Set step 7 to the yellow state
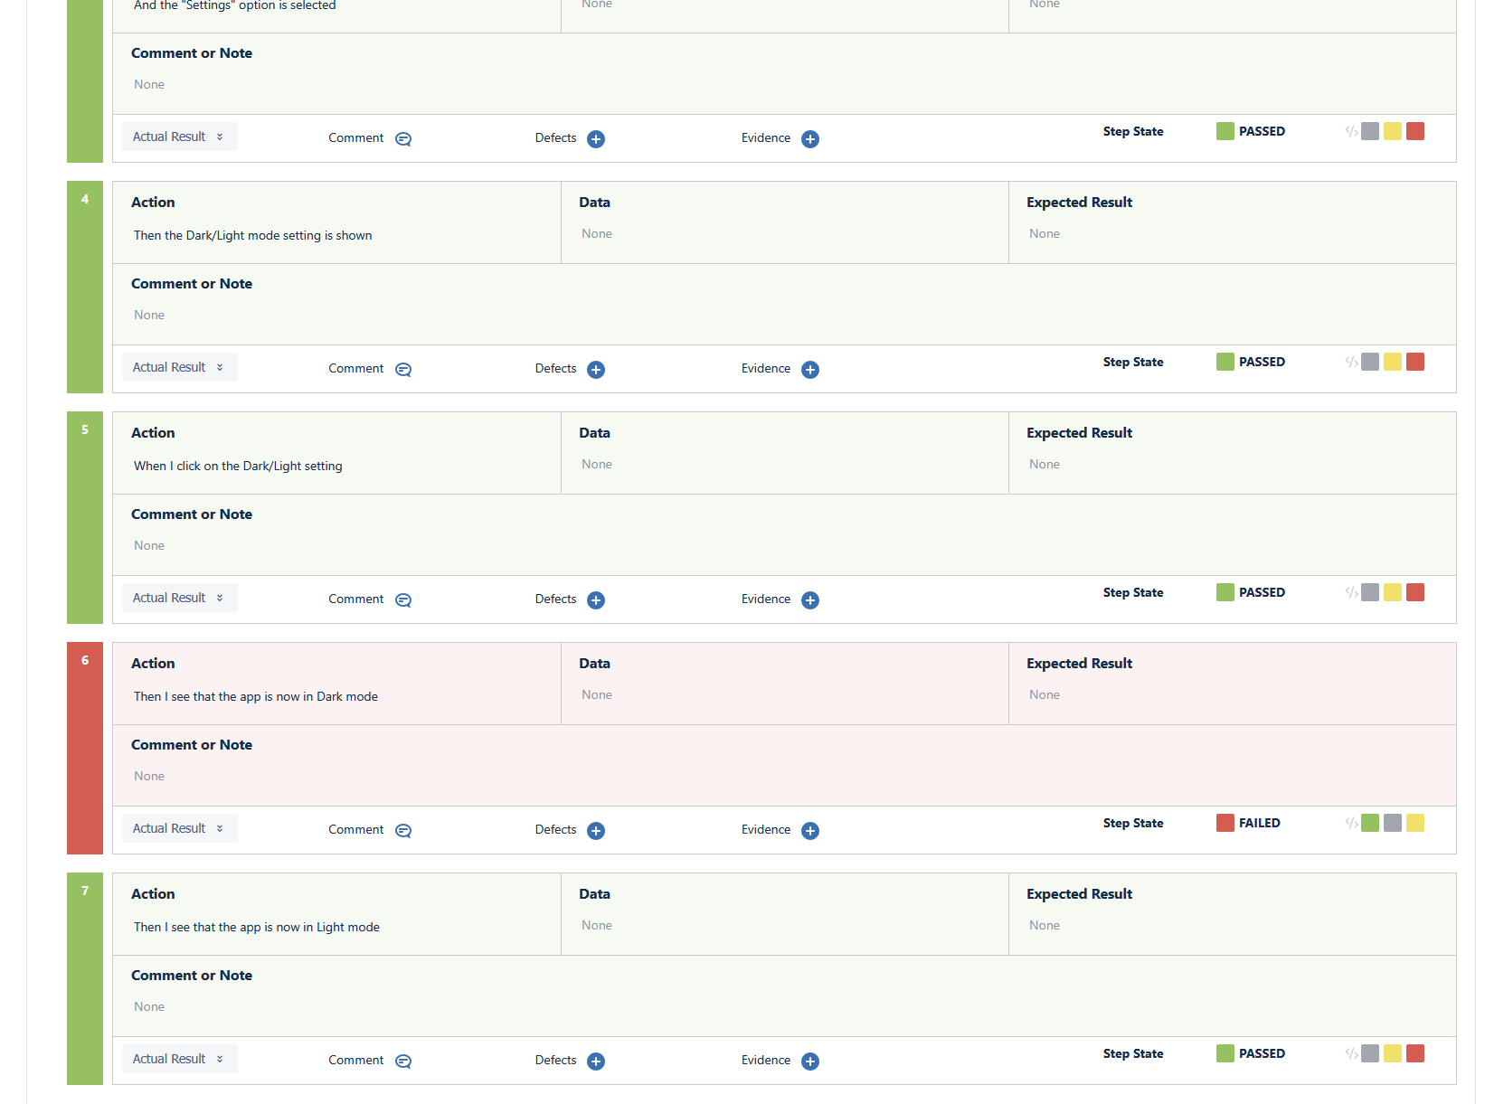This screenshot has width=1485, height=1104. point(1393,1053)
